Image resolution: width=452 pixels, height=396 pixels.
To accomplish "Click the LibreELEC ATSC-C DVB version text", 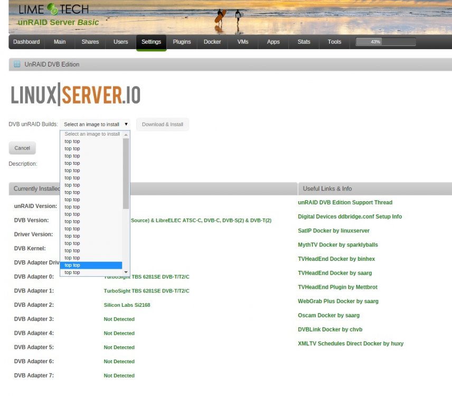I will coord(201,221).
